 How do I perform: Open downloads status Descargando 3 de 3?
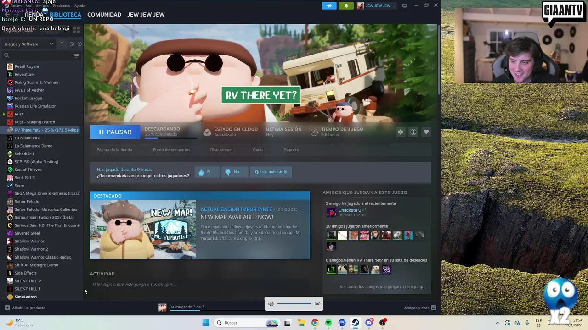tap(187, 307)
